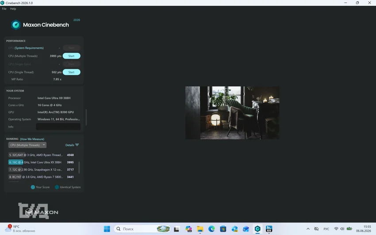Click the ranking list scrollbar
Image resolution: width=376 pixels, height=235 pixels.
[79, 167]
